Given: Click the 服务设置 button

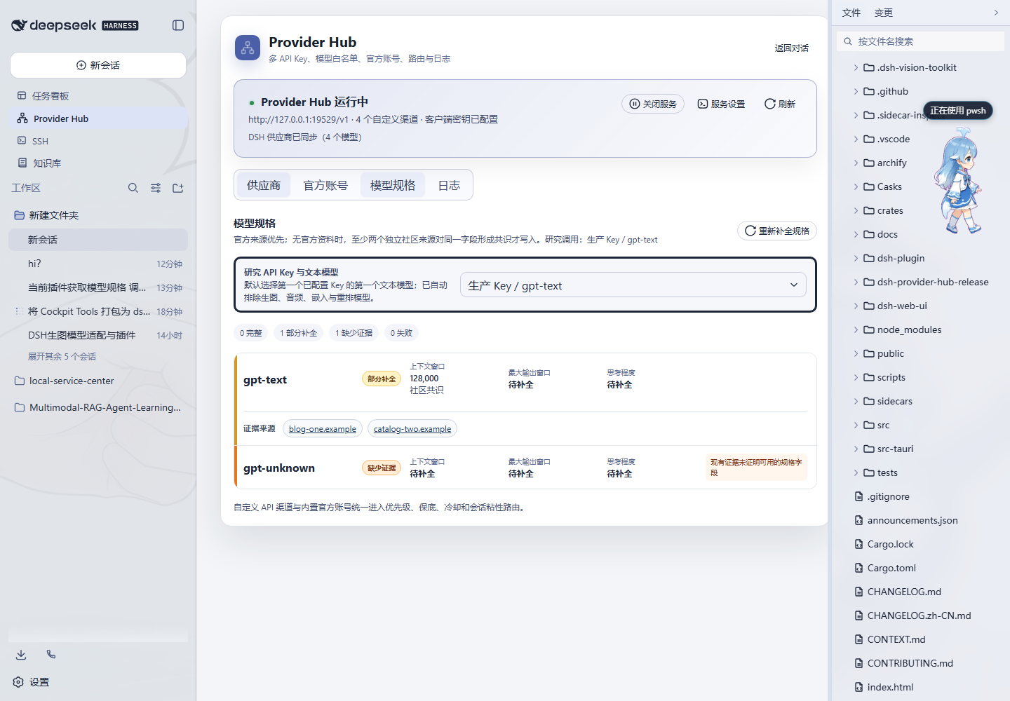Looking at the screenshot, I should coord(721,104).
